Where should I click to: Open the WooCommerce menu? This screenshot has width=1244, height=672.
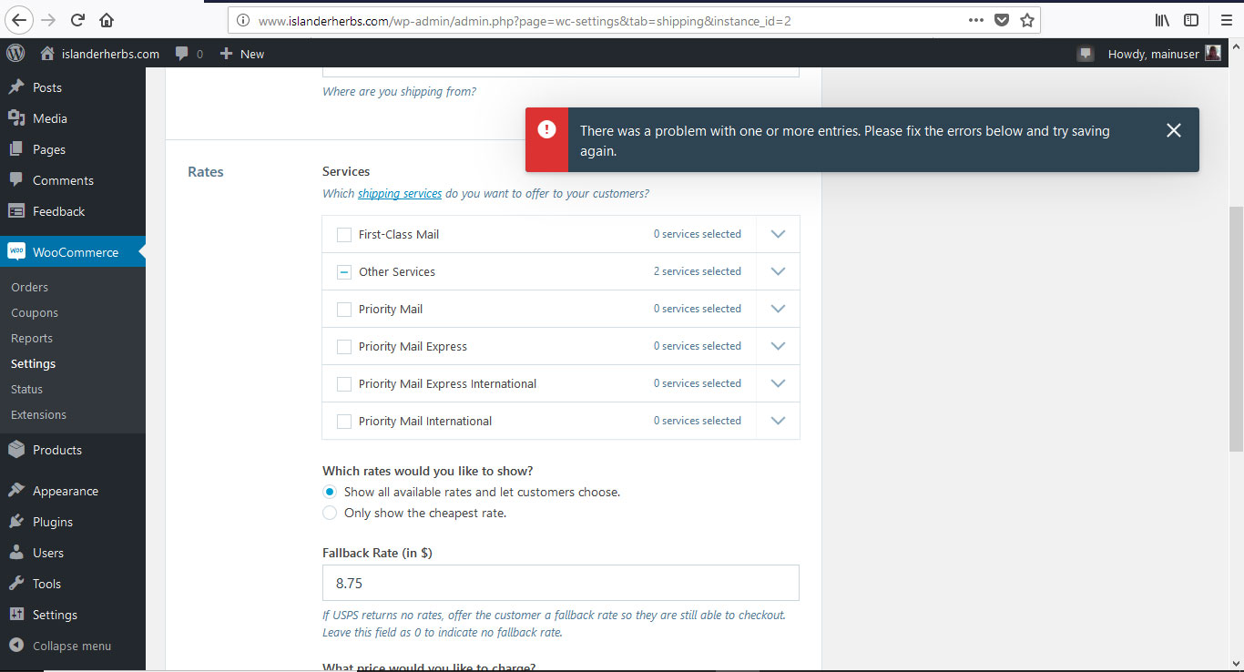73,252
